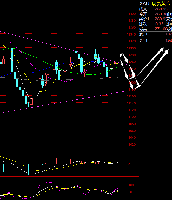This screenshot has width=172, height=200.
Task: Click the 1380 price axis label
Action: [x=132, y=21]
